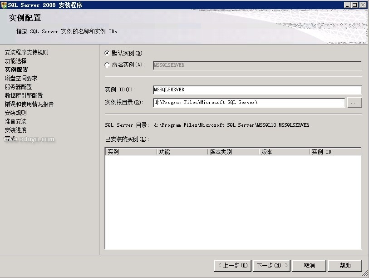This screenshot has width=369, height=278.
Task: Click the 实例 ID text field
Action: (257, 90)
